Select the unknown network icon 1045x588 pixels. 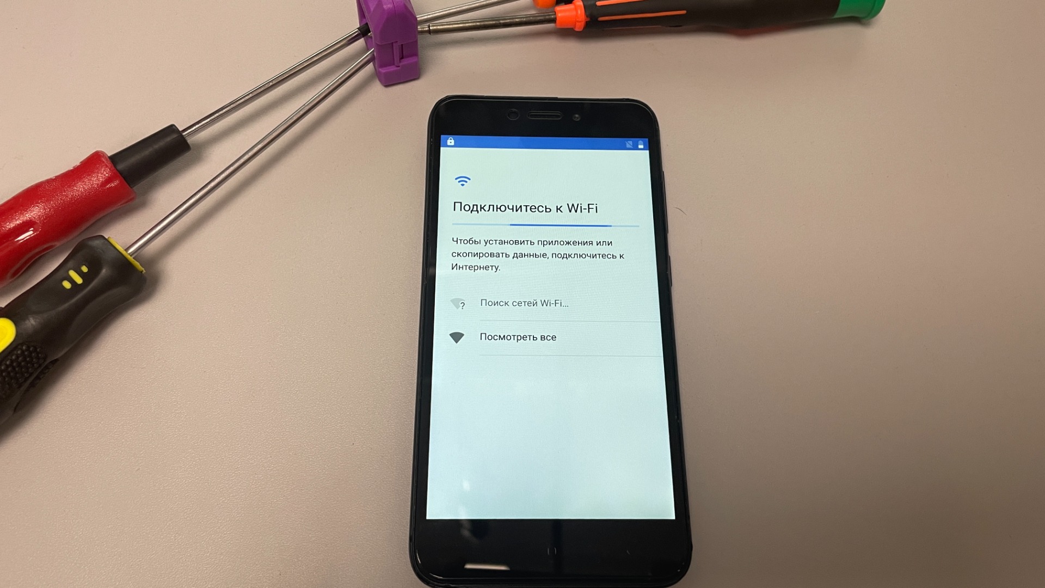(x=459, y=303)
